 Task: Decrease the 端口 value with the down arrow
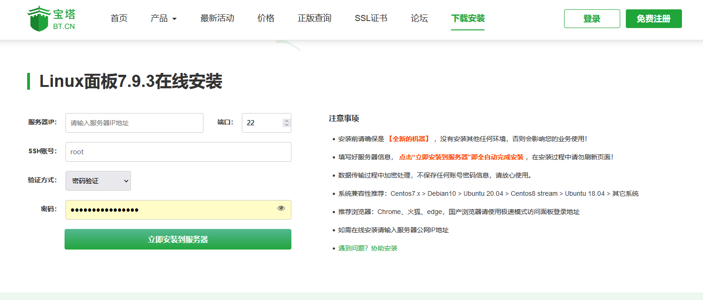coord(286,126)
